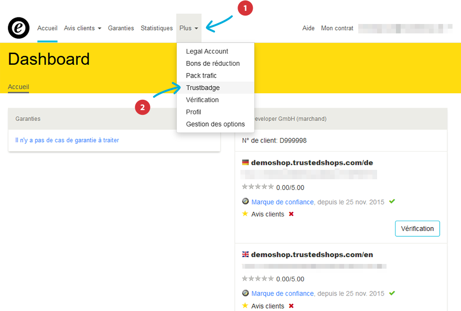This screenshot has height=311, width=461.
Task: Choose Trustbadge in the Plus menu
Action: [x=215, y=88]
